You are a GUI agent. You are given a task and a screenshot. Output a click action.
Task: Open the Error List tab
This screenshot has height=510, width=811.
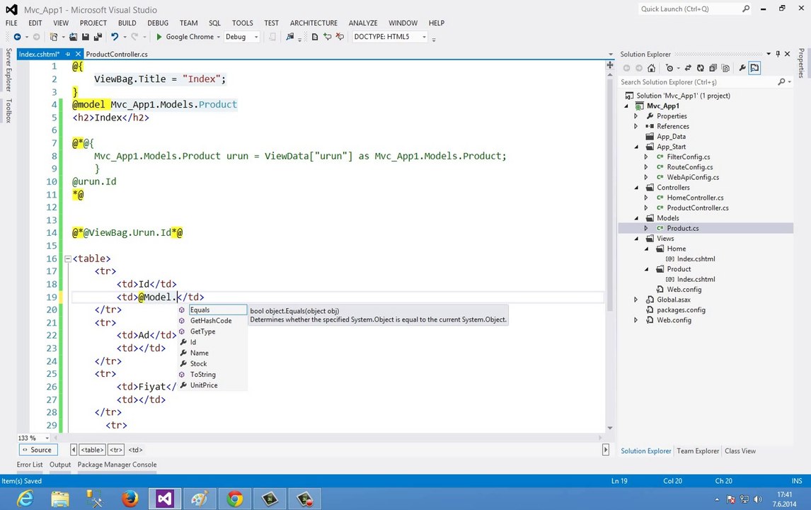pyautogui.click(x=30, y=465)
